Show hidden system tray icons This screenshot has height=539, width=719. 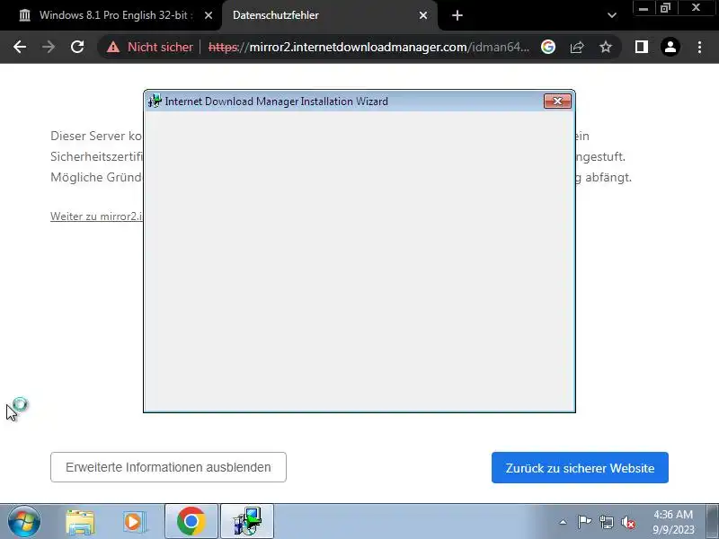pos(564,522)
